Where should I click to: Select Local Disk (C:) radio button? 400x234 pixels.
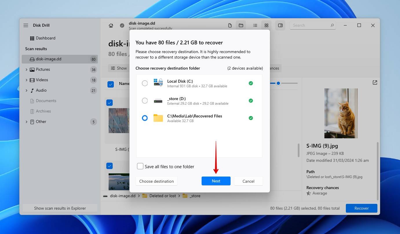tap(145, 83)
